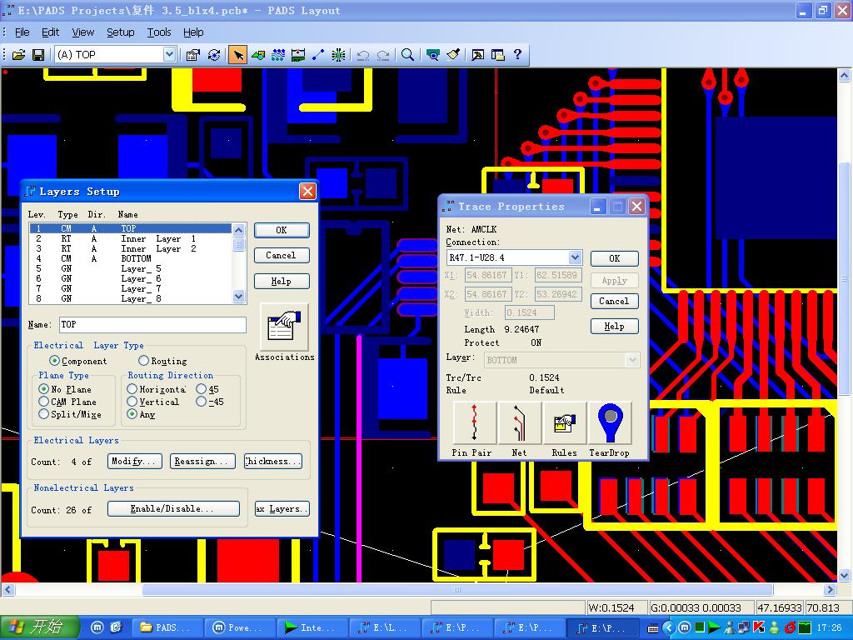Open TearDrop settings icon
Viewport: 853px width, 640px height.
[x=610, y=423]
